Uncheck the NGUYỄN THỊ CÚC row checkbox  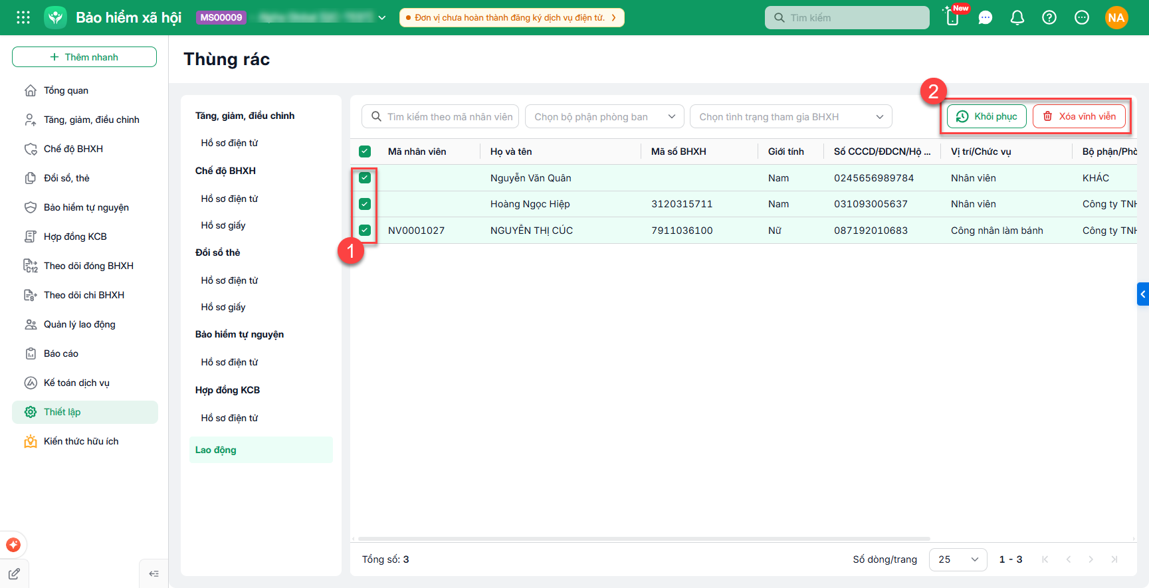coord(365,231)
